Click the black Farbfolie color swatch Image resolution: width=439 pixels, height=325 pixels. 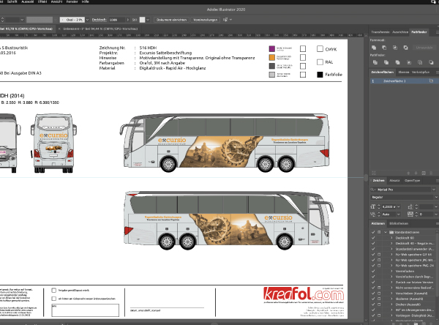click(320, 75)
